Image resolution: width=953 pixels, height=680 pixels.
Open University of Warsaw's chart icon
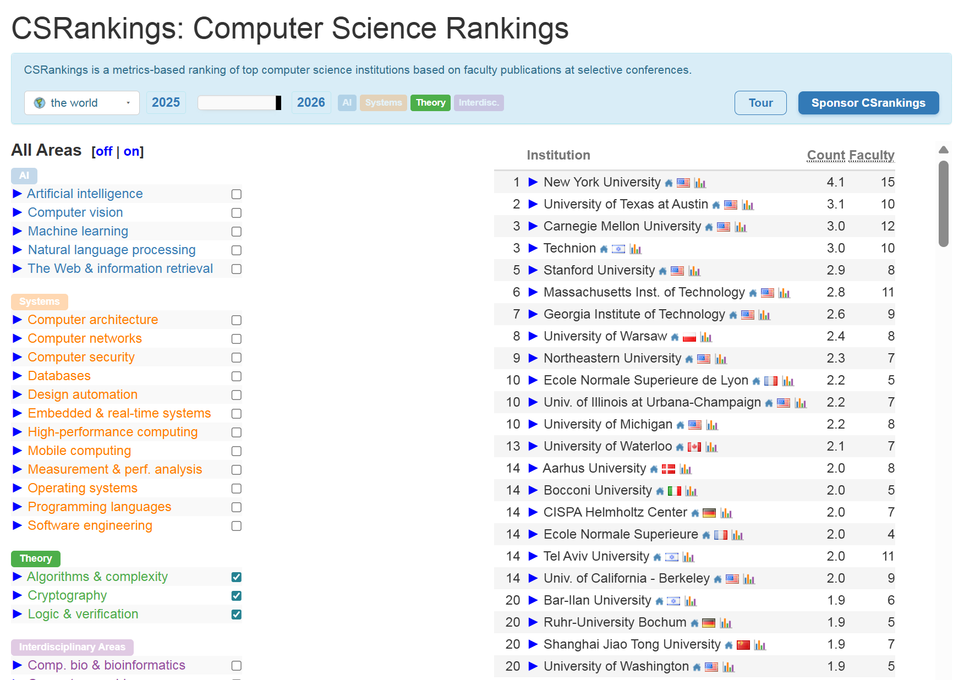[706, 337]
